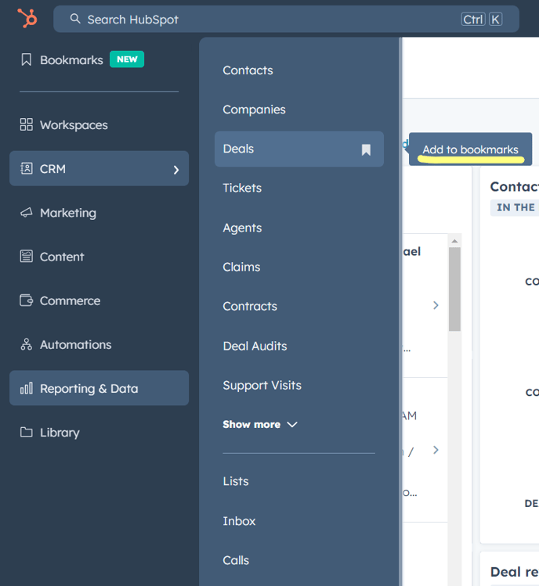The height and width of the screenshot is (586, 539).
Task: Click the first card's right chevron
Action: click(x=436, y=305)
